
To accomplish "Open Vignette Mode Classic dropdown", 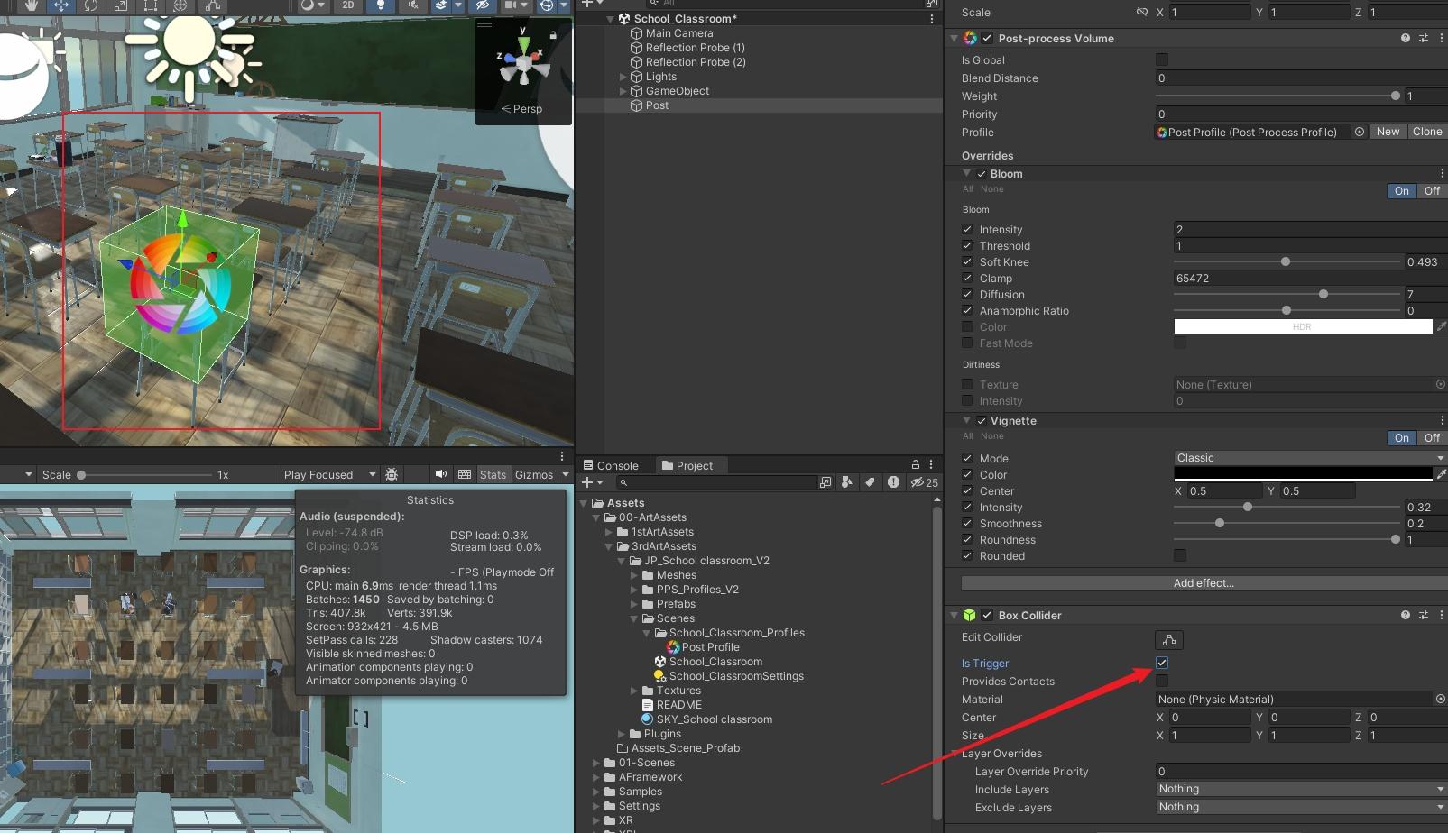I will [x=1310, y=458].
